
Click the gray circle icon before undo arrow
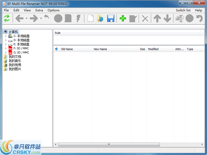(x=189, y=18)
